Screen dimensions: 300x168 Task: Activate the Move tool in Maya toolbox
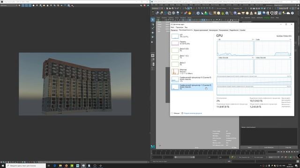point(153,33)
